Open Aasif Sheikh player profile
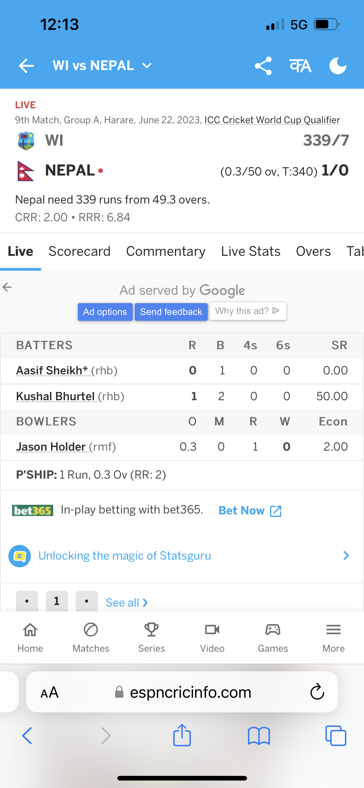364x788 pixels. click(52, 371)
